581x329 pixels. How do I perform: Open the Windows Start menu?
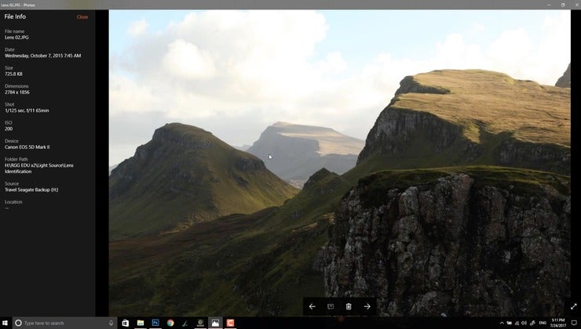(x=5, y=323)
